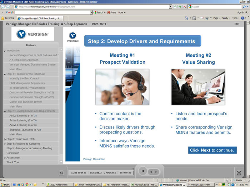Open the Page menu in IE
This screenshot has height=187, width=250.
tap(217, 18)
